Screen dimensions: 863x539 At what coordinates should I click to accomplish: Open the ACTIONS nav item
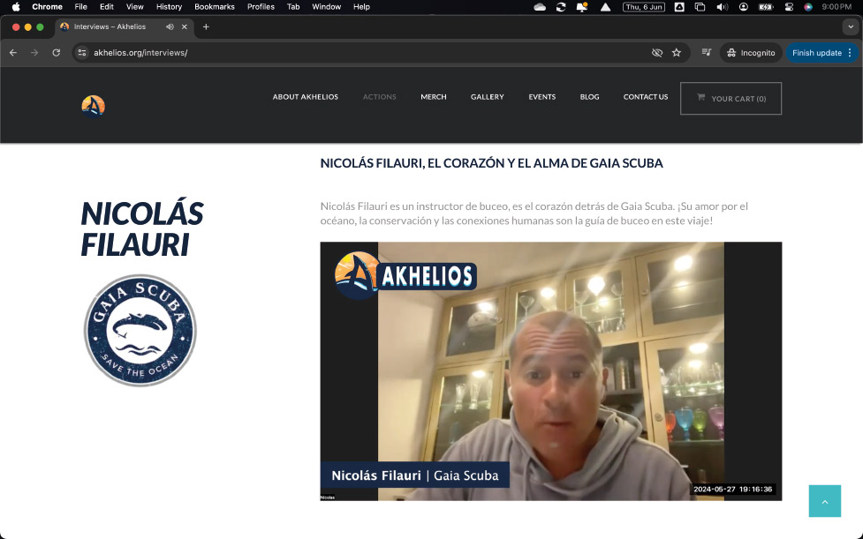[379, 97]
